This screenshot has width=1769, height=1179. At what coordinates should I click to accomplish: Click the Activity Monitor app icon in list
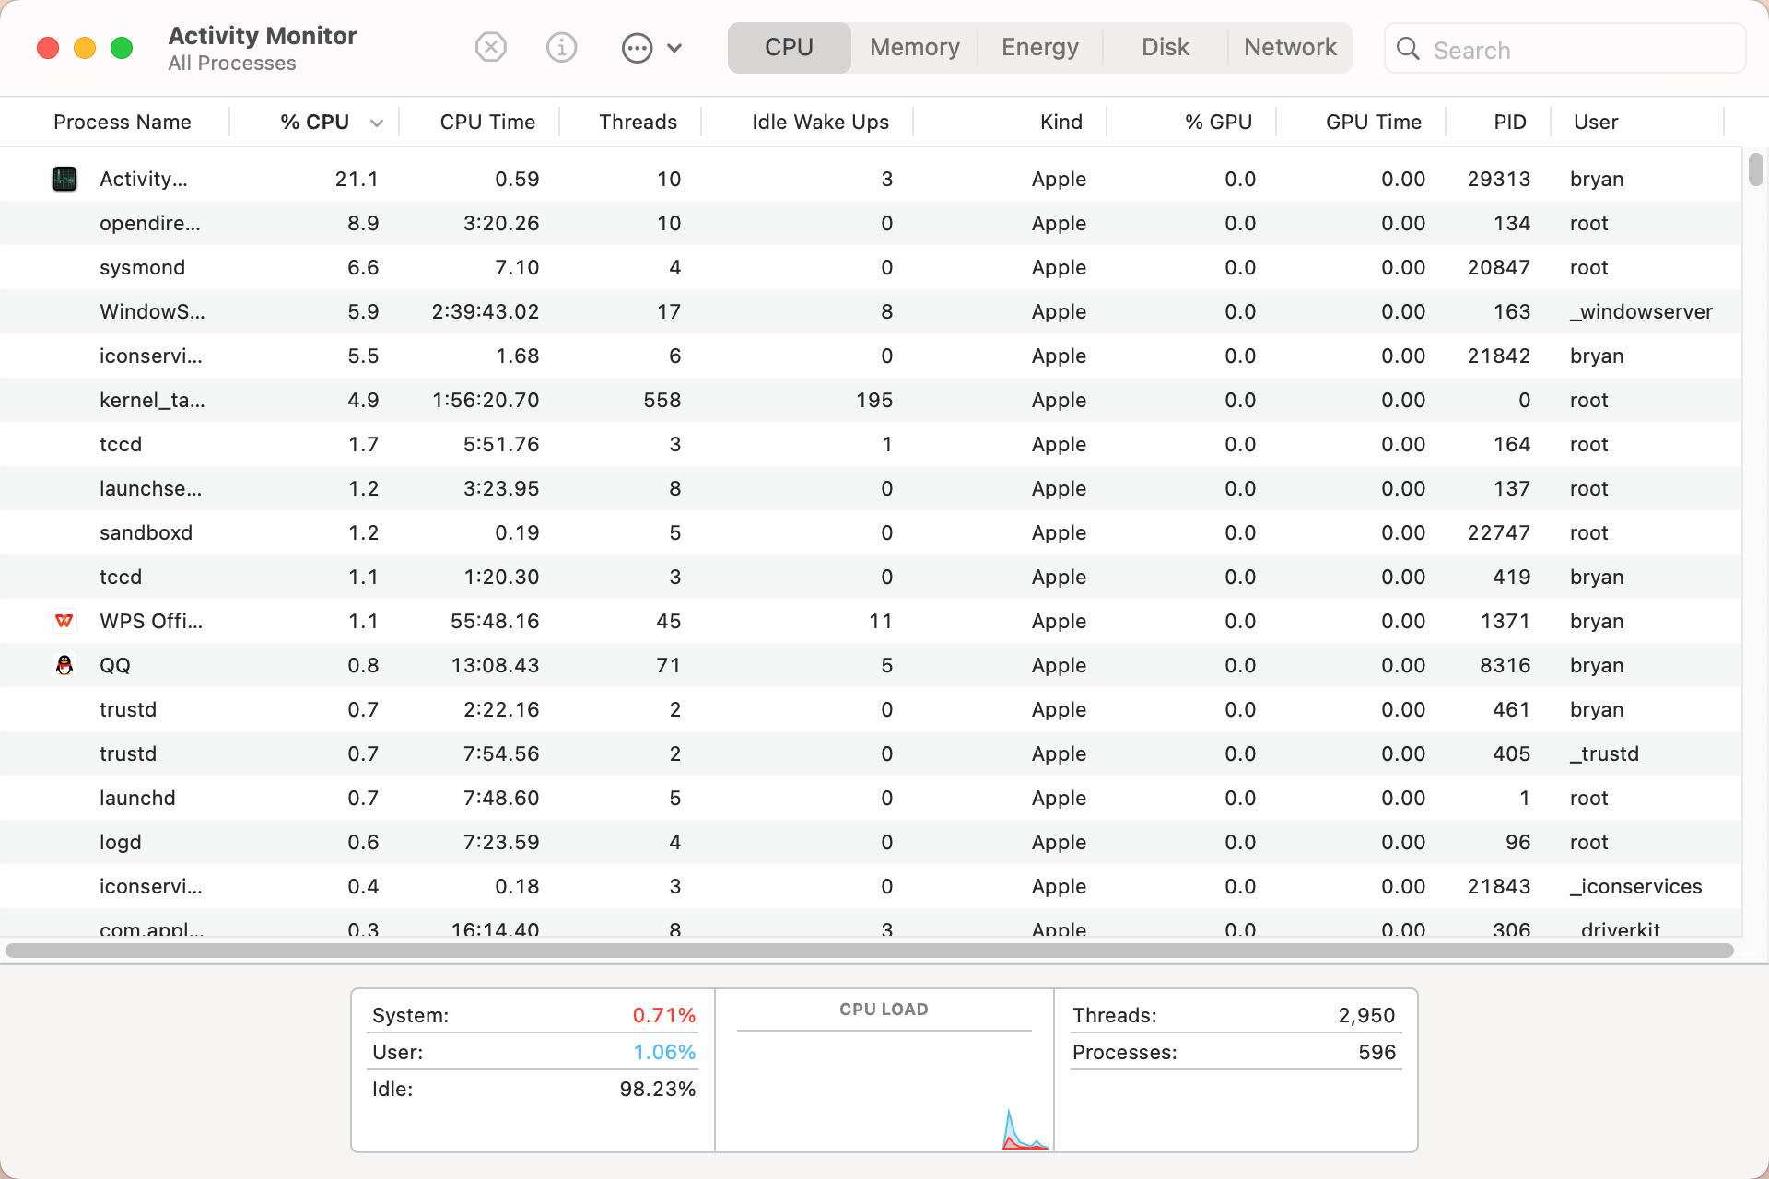[64, 179]
